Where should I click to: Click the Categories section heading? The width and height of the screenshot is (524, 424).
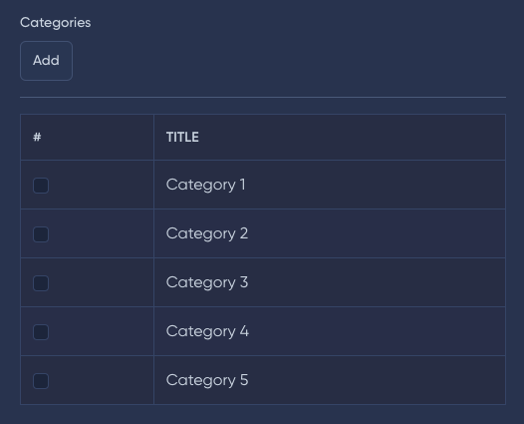(x=56, y=23)
